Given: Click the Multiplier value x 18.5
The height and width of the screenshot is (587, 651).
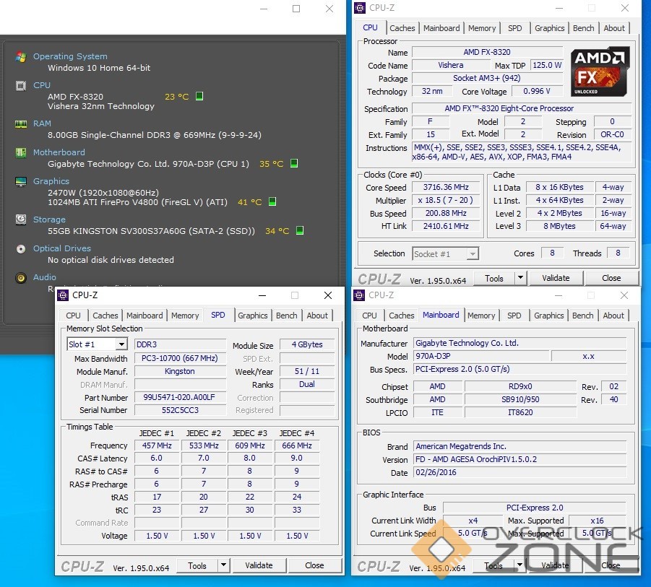Looking at the screenshot, I should click(446, 200).
